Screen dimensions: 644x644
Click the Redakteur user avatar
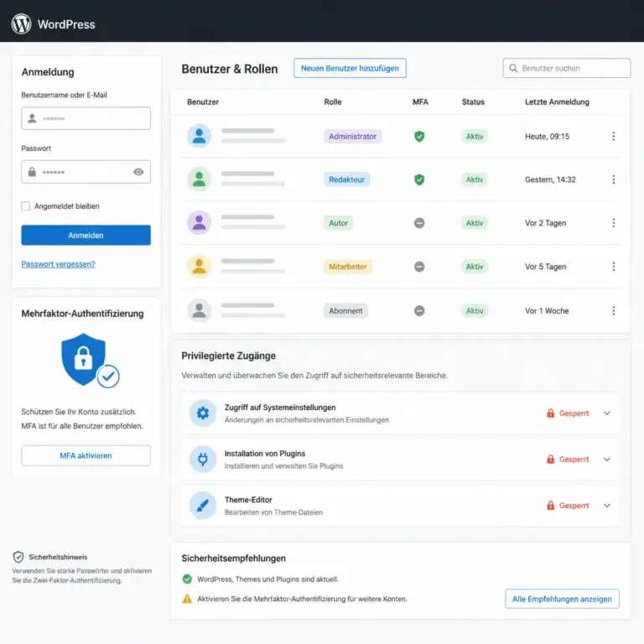(200, 179)
